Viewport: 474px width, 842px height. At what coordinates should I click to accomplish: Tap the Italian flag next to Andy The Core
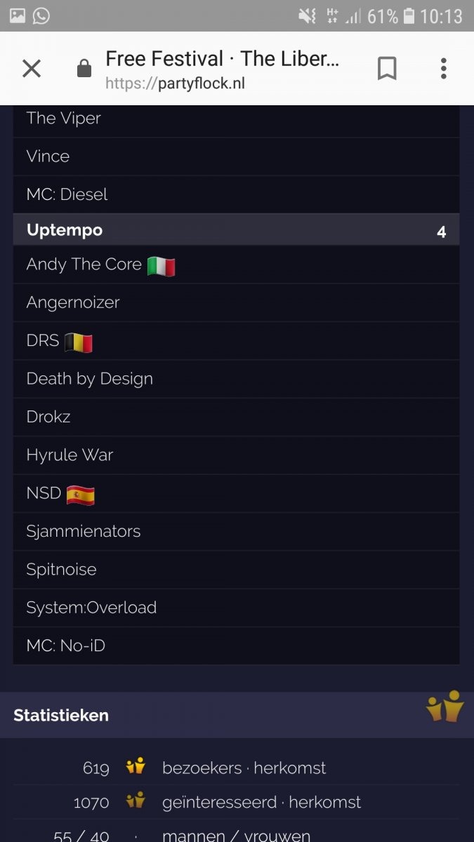[161, 265]
